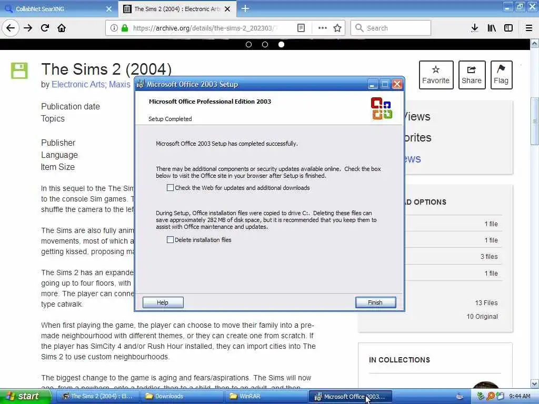The image size is (539, 404).
Task: Show site information icon in address bar
Action: coord(114,28)
